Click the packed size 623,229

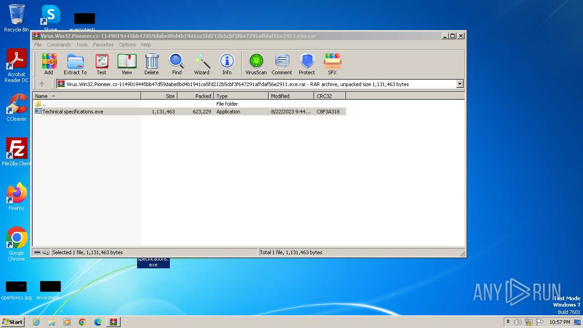tap(202, 112)
